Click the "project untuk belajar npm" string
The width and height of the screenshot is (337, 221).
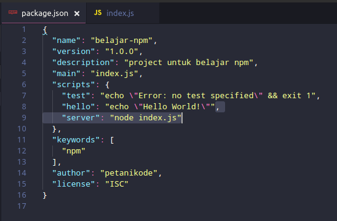click(189, 63)
